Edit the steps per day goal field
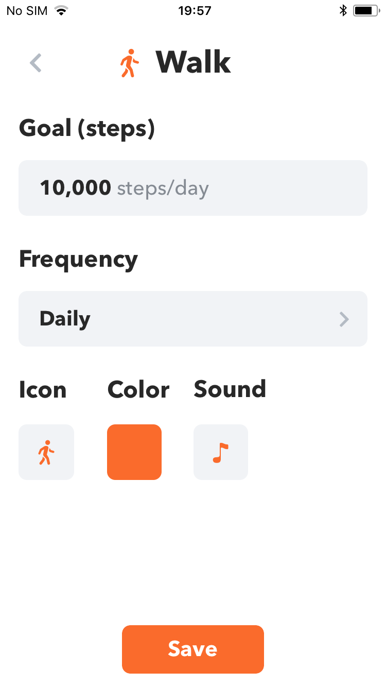Image resolution: width=386 pixels, height=687 pixels. [x=193, y=188]
